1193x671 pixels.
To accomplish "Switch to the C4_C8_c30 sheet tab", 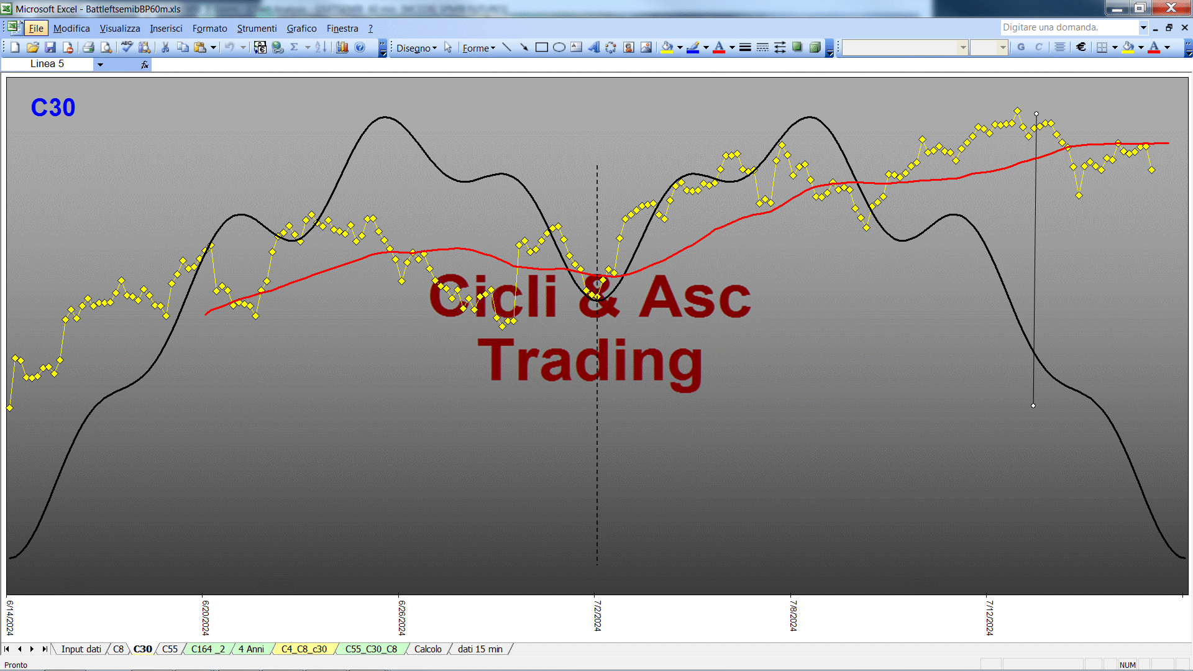I will click(x=304, y=649).
